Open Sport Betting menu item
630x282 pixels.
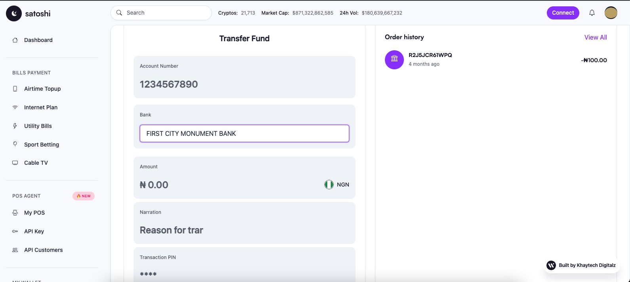[41, 145]
